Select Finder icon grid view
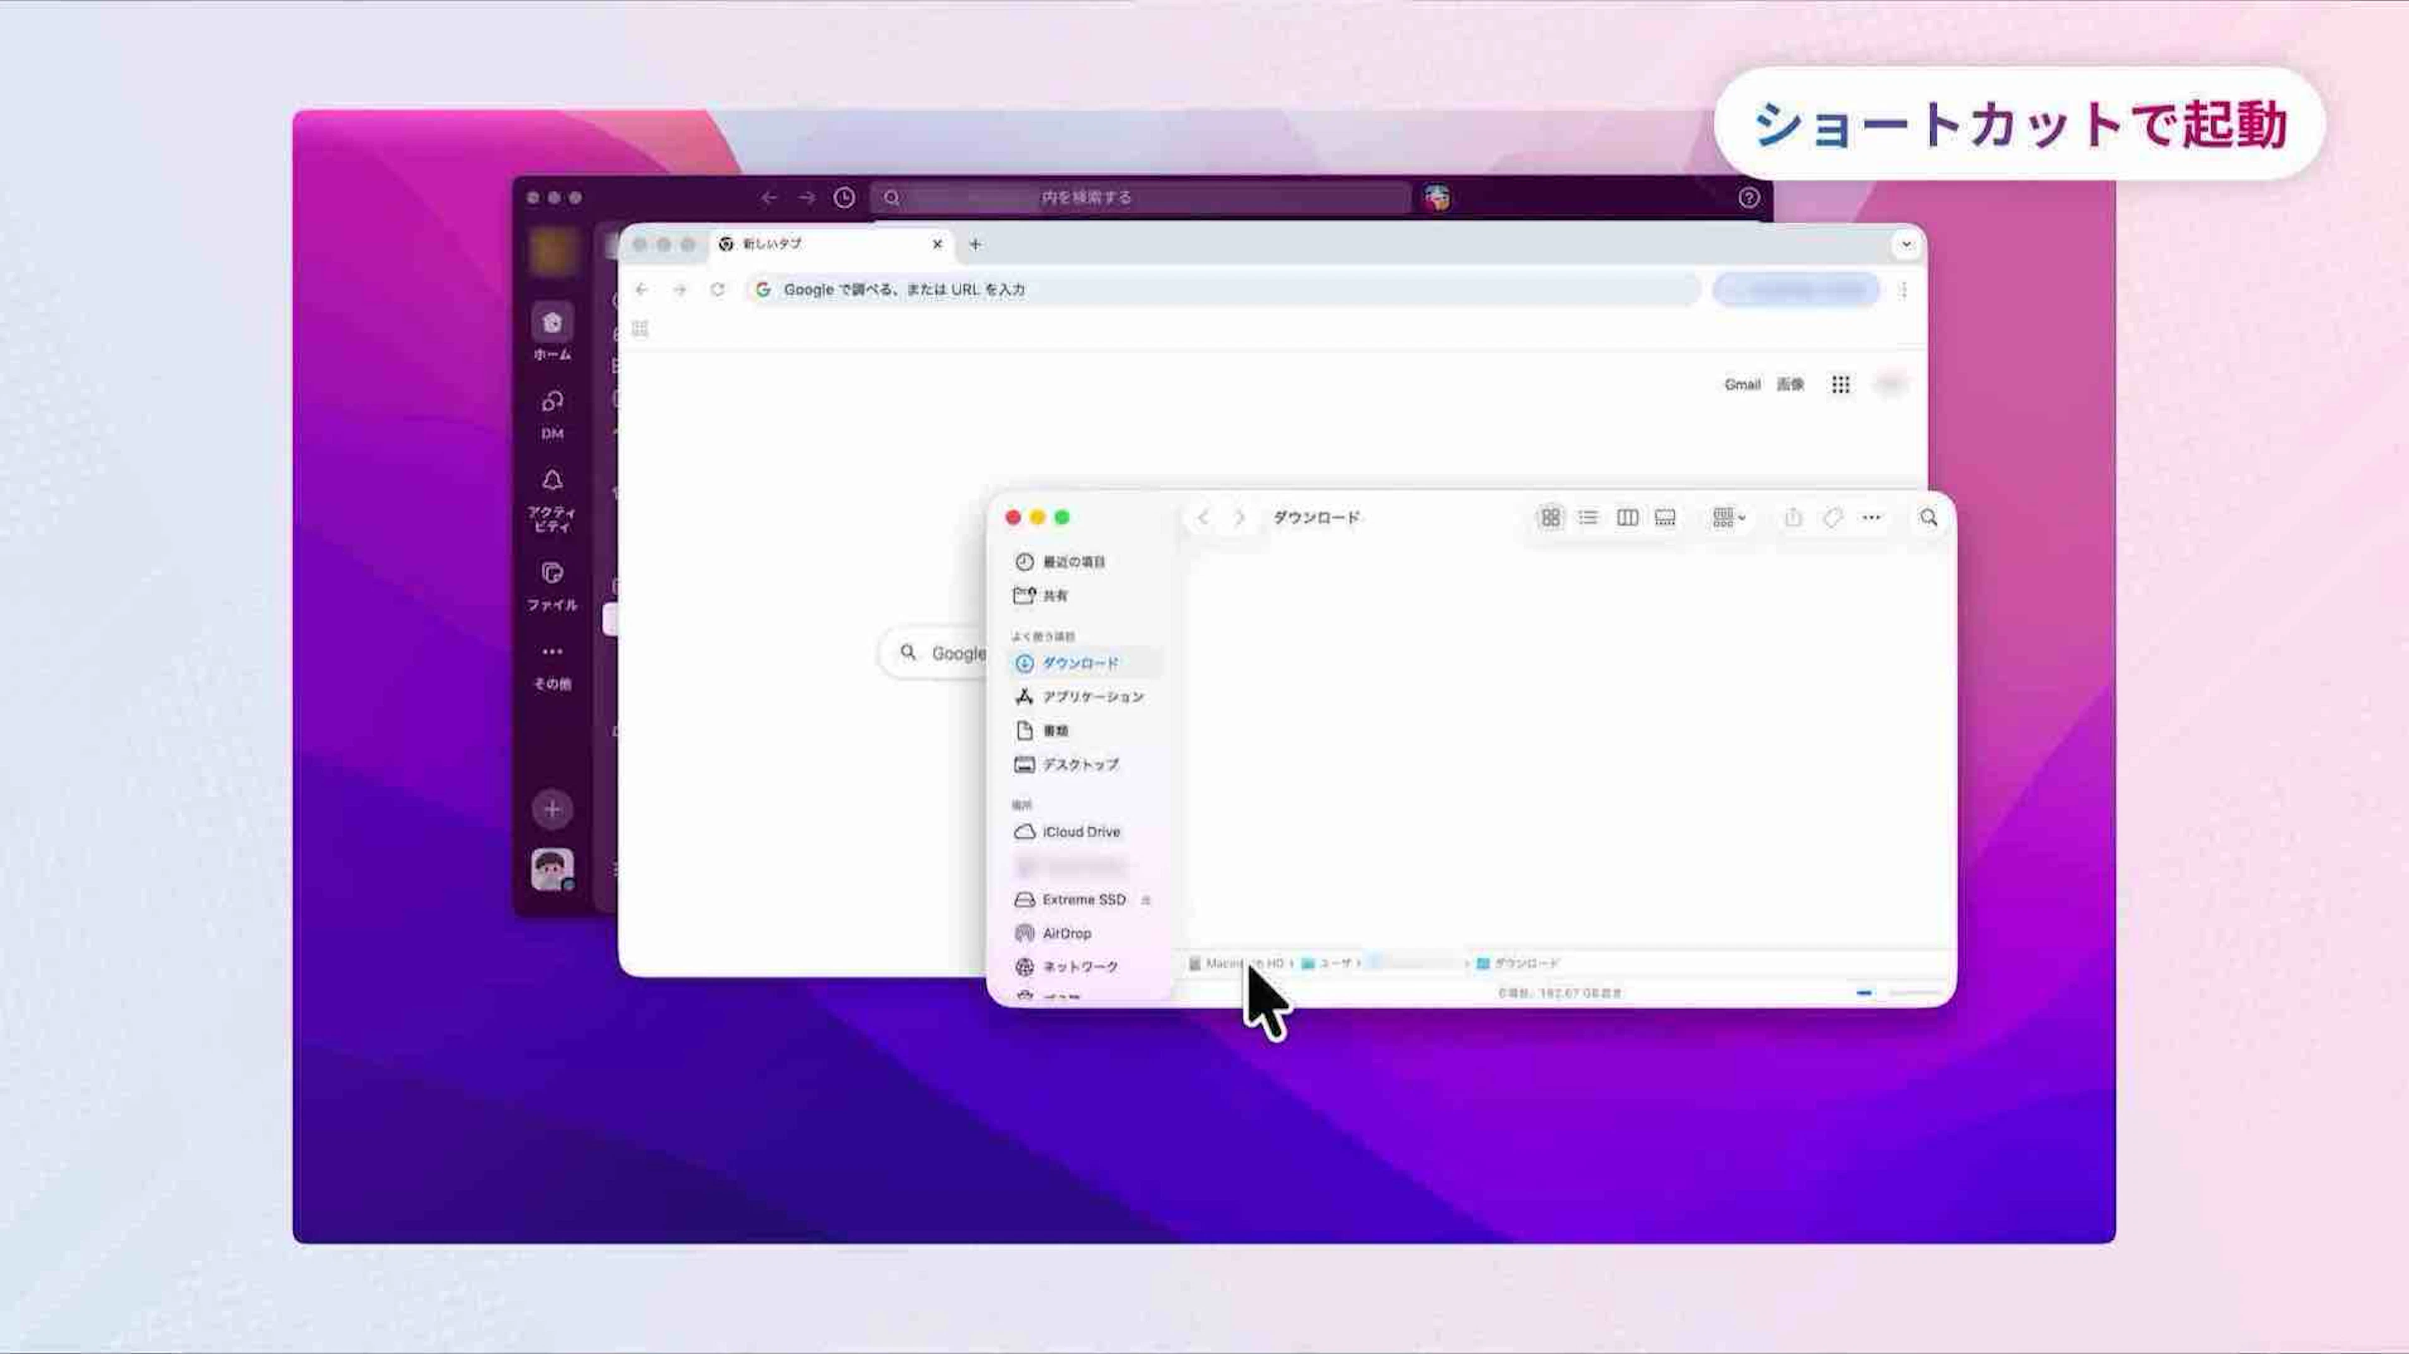This screenshot has width=2409, height=1354. click(1551, 517)
